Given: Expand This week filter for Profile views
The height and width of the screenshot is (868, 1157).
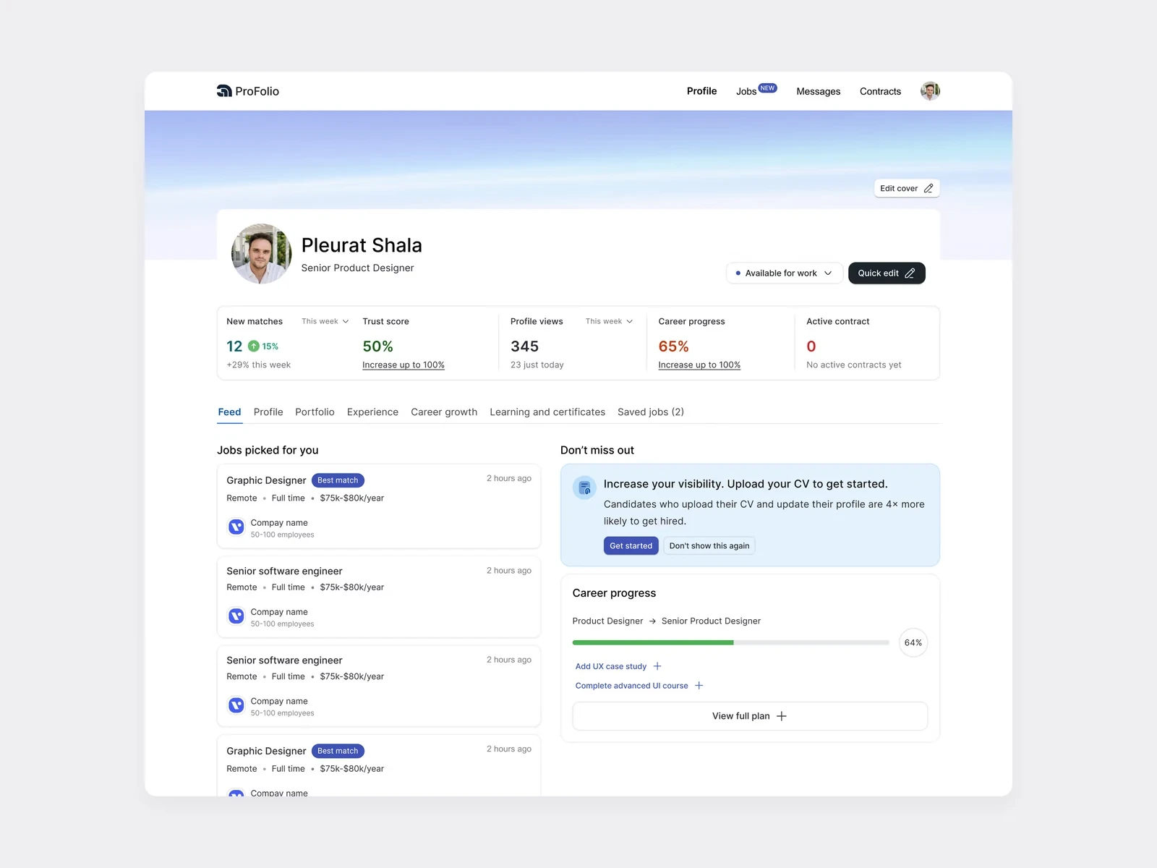Looking at the screenshot, I should click(609, 321).
